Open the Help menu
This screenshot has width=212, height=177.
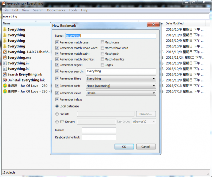(85, 10)
